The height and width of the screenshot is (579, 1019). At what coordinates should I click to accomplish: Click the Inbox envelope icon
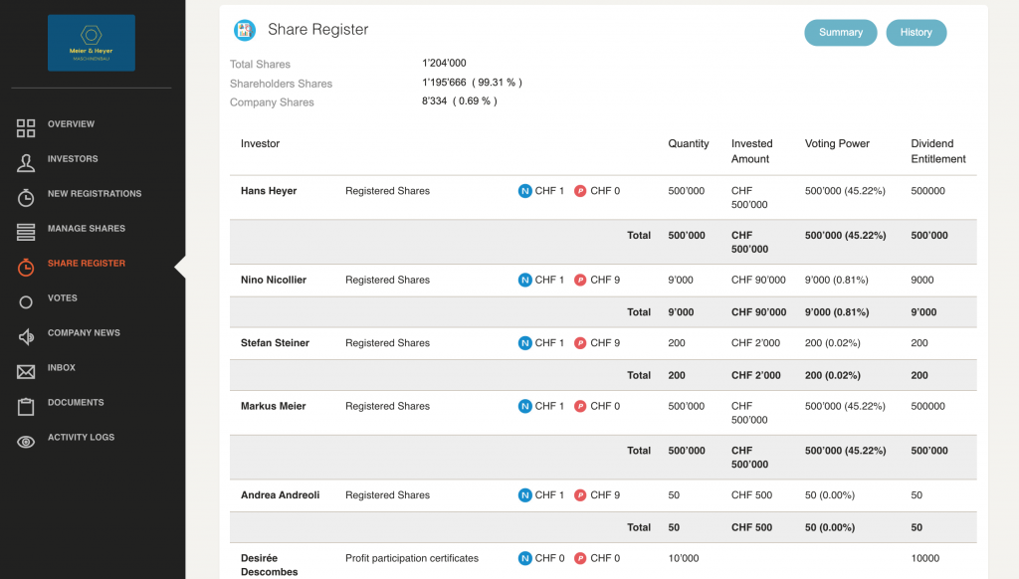(x=26, y=371)
